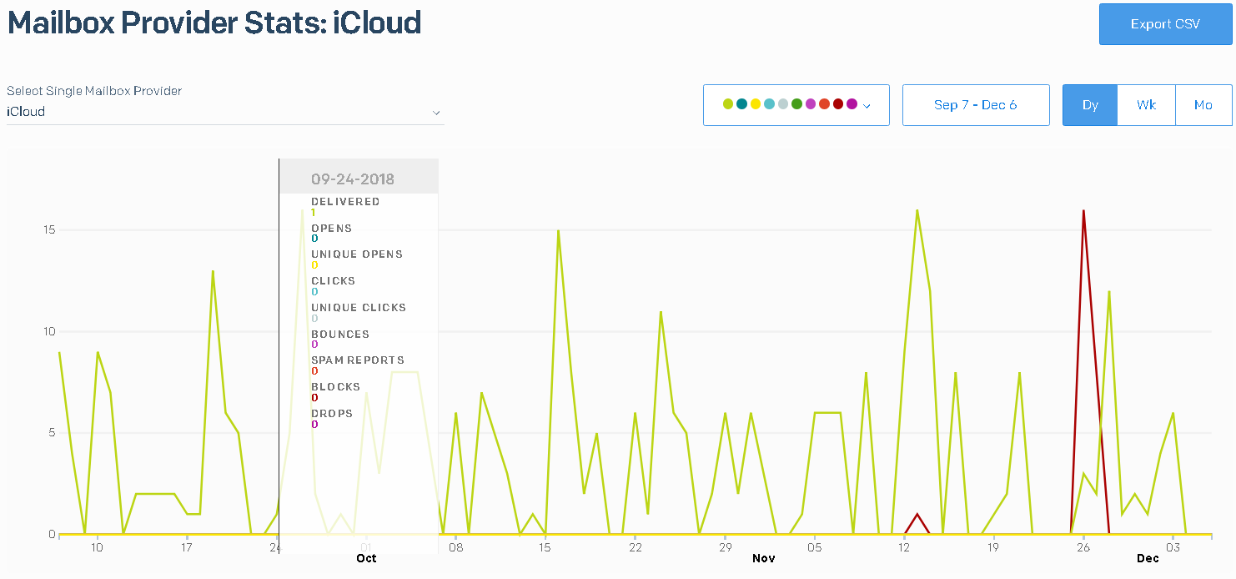Click the Export CSV button
The width and height of the screenshot is (1236, 579).
click(1165, 24)
